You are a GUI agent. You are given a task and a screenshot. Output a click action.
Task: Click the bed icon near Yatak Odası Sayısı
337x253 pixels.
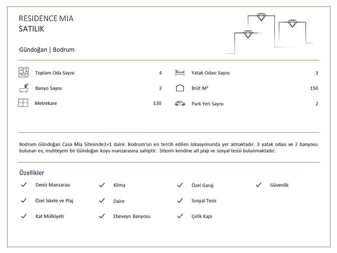(180, 73)
